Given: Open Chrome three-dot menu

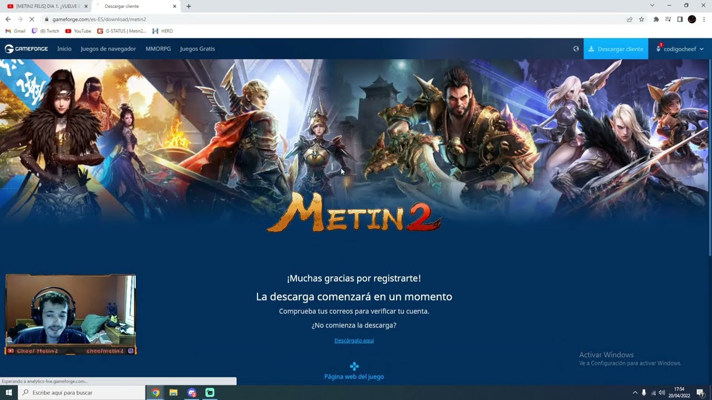Looking at the screenshot, I should tap(704, 19).
